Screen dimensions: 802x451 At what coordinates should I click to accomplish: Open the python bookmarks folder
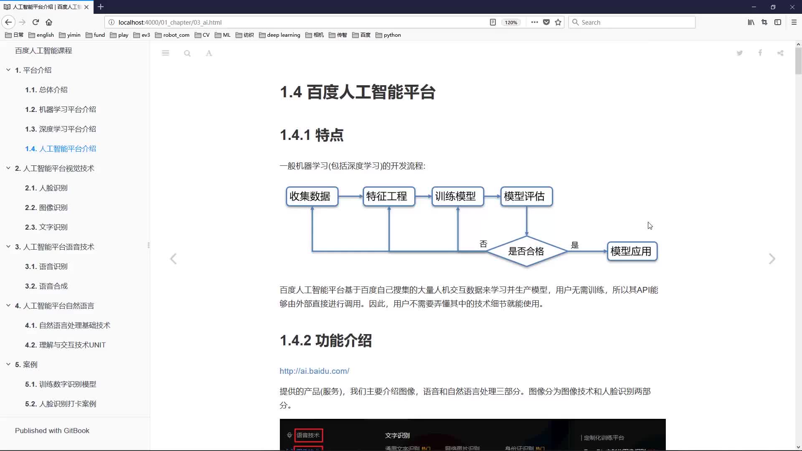pos(388,35)
